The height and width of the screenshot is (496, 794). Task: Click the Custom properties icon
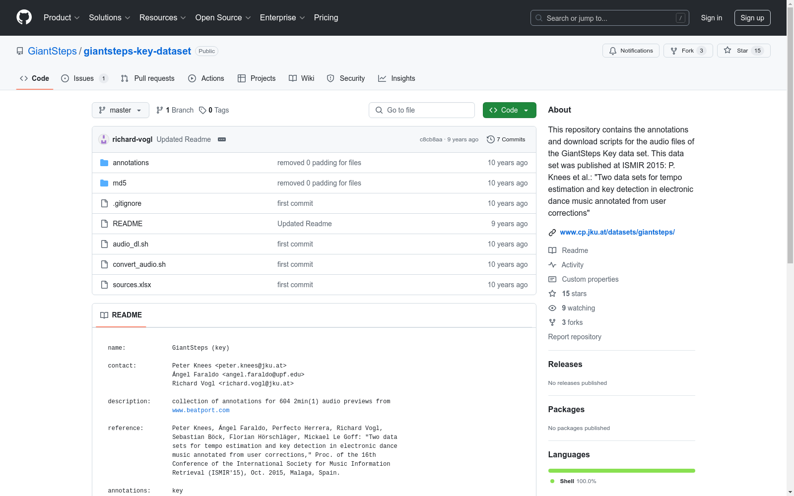(552, 279)
